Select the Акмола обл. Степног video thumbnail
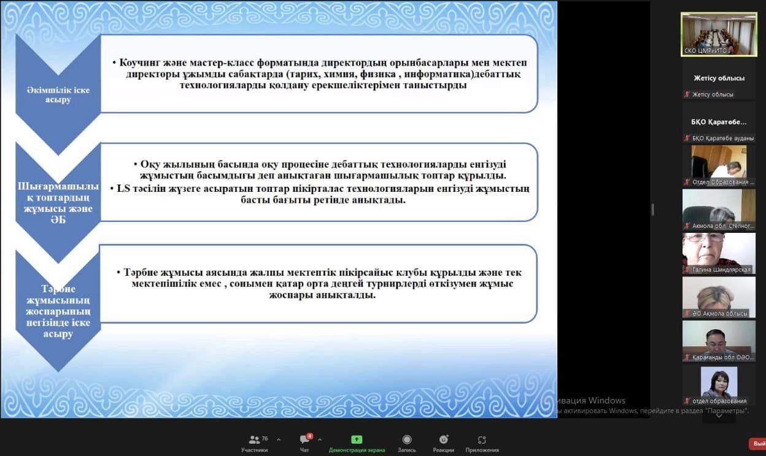This screenshot has width=766, height=456. (719, 210)
